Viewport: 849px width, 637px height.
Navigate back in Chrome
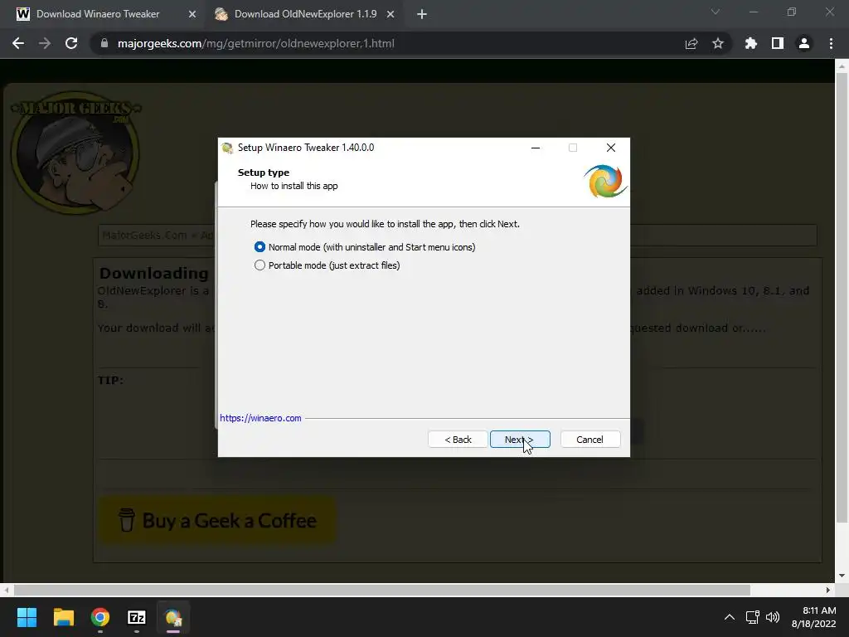point(18,43)
